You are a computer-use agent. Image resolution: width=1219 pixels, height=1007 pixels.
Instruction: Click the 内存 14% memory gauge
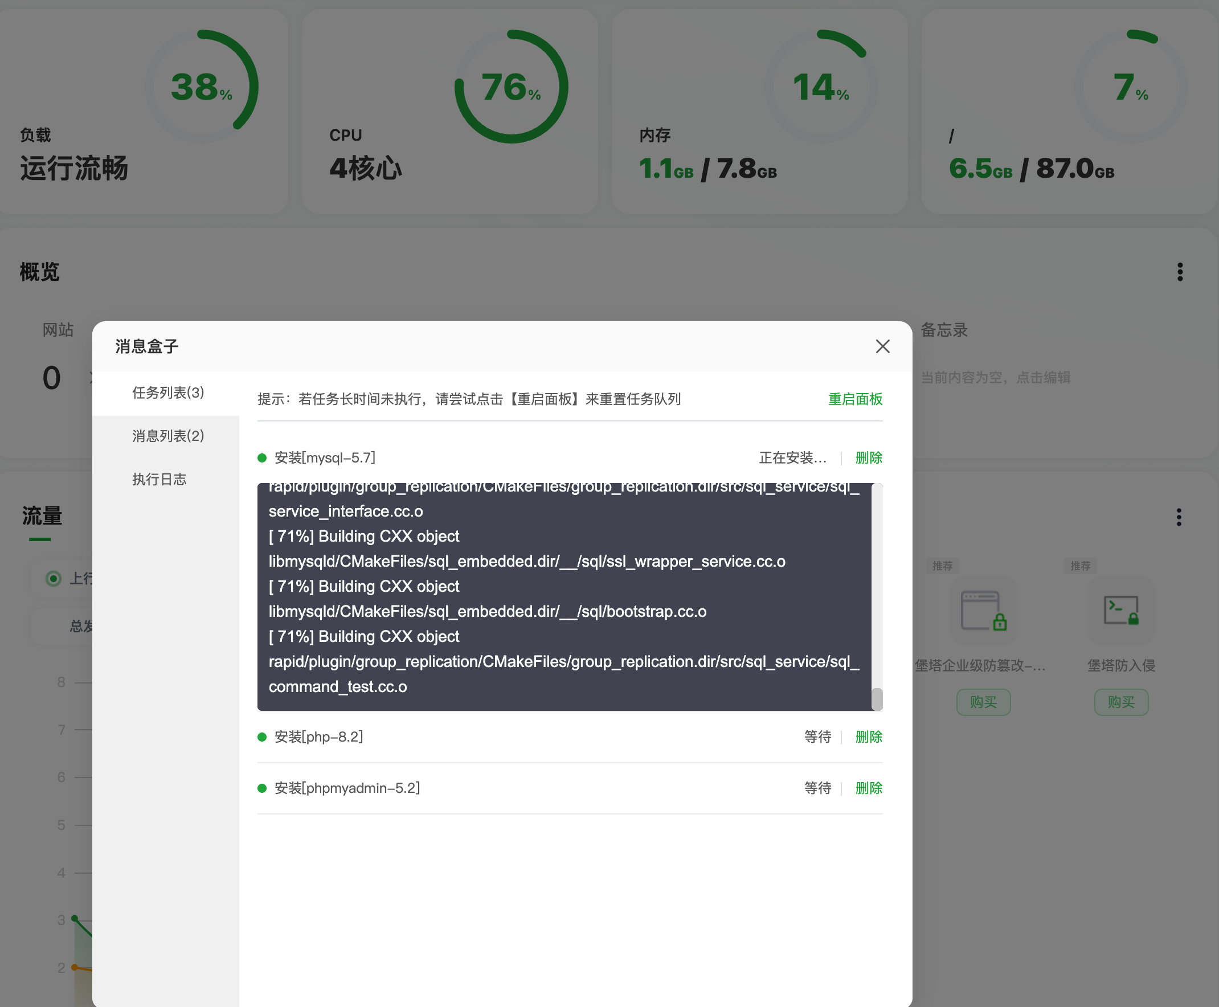tap(820, 87)
